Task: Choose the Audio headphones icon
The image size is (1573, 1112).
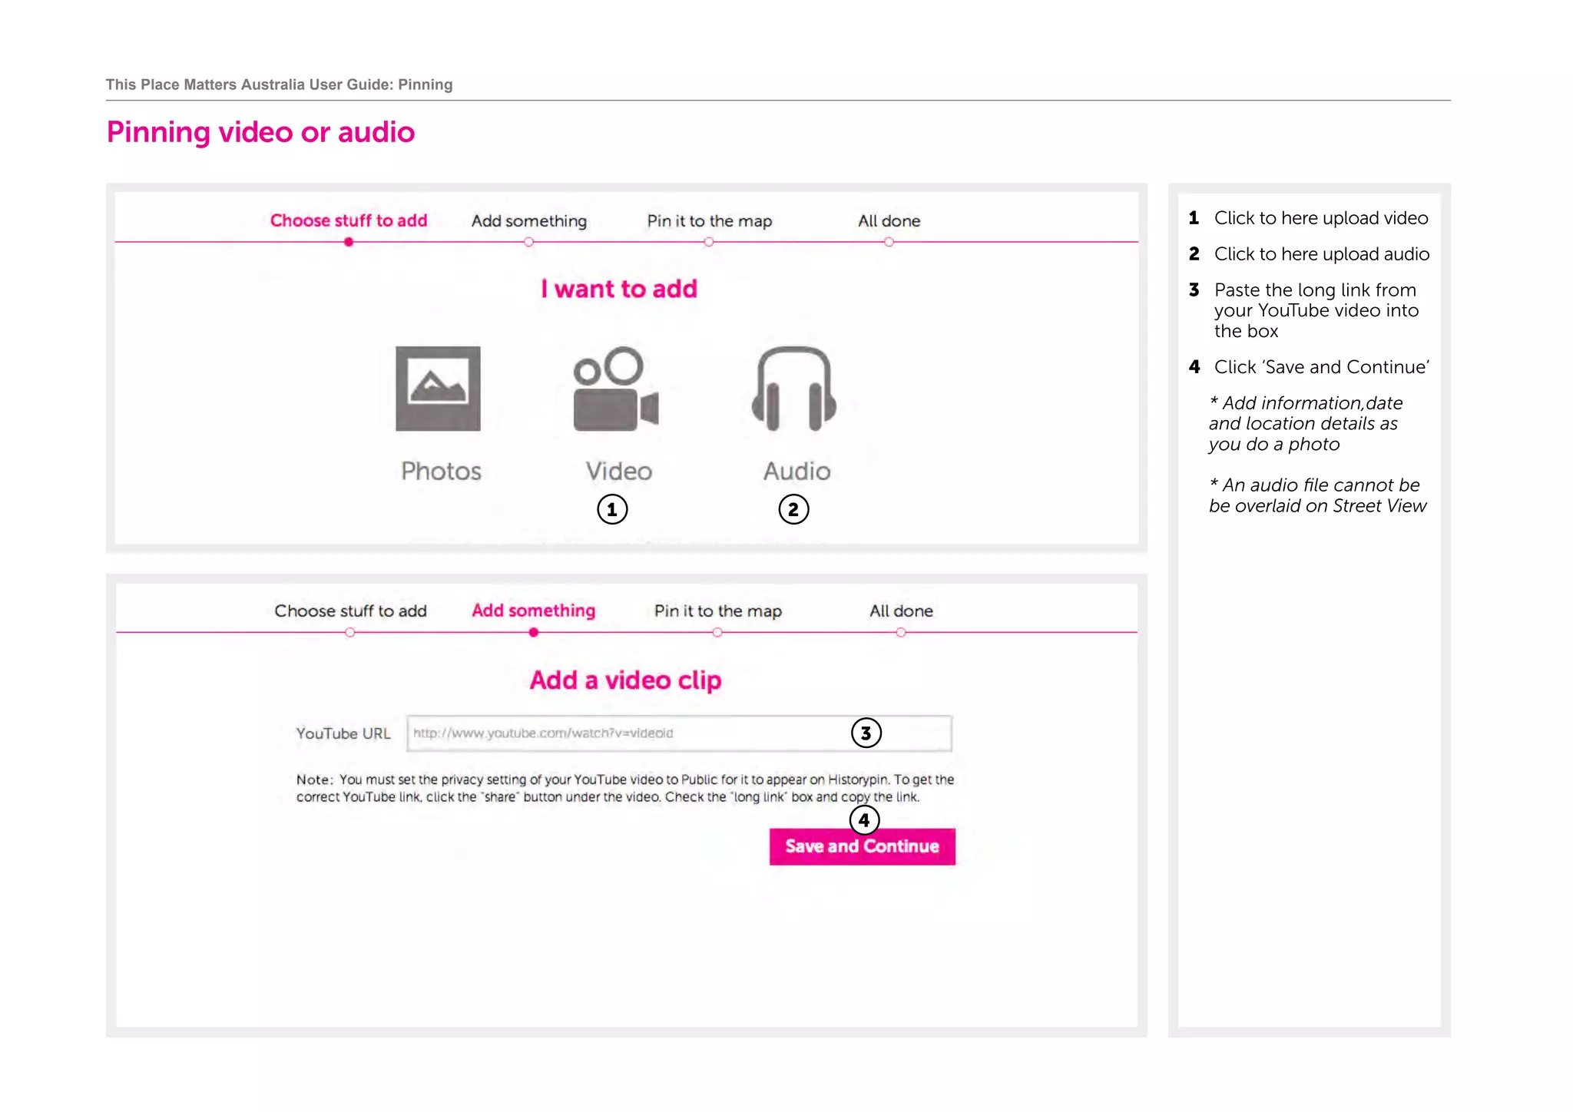Action: click(794, 389)
